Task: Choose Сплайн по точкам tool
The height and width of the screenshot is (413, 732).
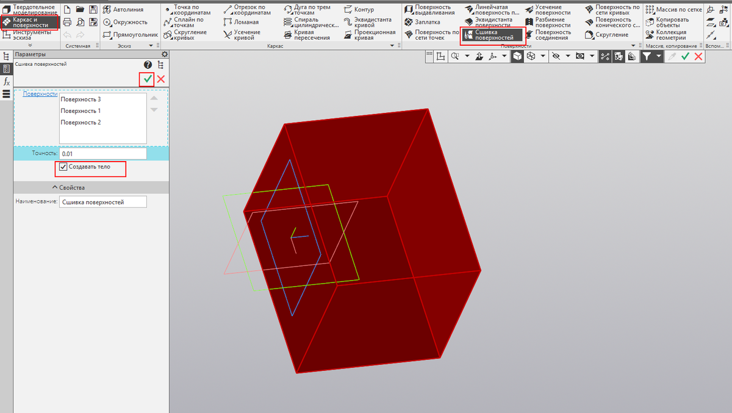Action: point(184,22)
